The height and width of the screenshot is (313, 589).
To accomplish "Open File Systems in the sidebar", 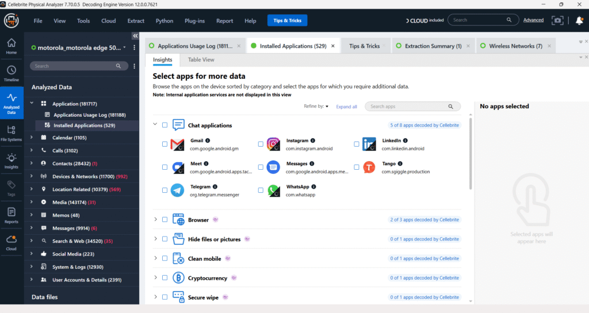I will point(12,133).
